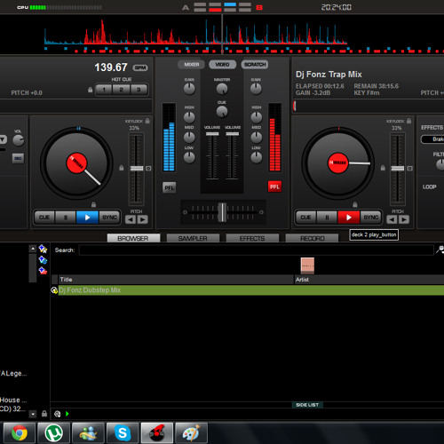Switch to the EFFECTS tab
This screenshot has height=444, width=444.
(252, 238)
